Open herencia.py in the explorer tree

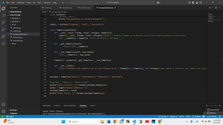(x=24, y=37)
